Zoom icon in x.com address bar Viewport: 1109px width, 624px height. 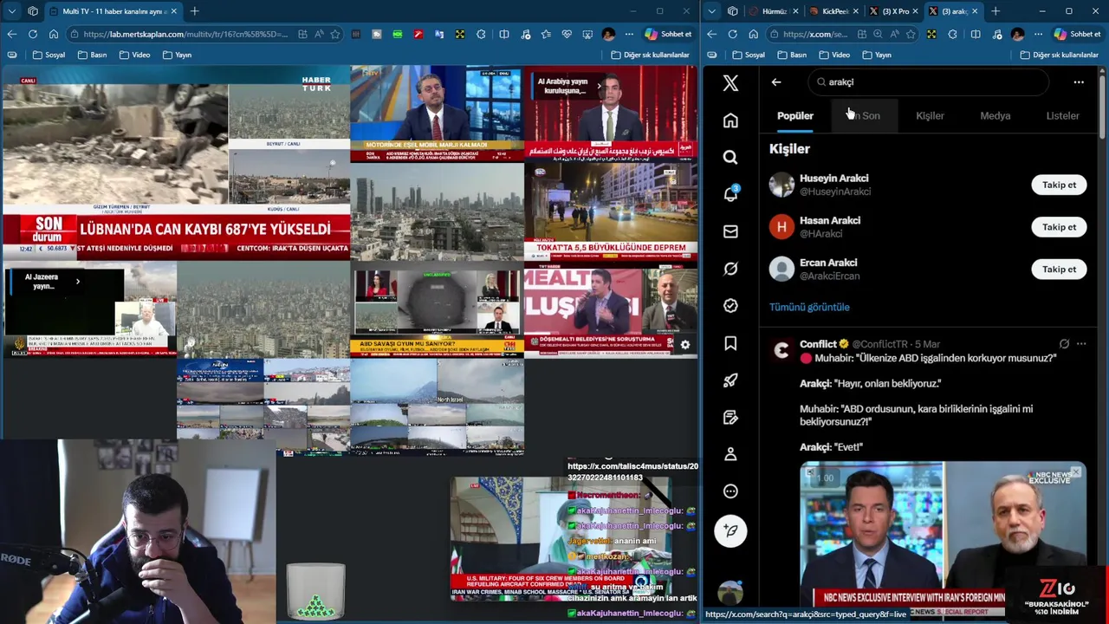pyautogui.click(x=878, y=34)
